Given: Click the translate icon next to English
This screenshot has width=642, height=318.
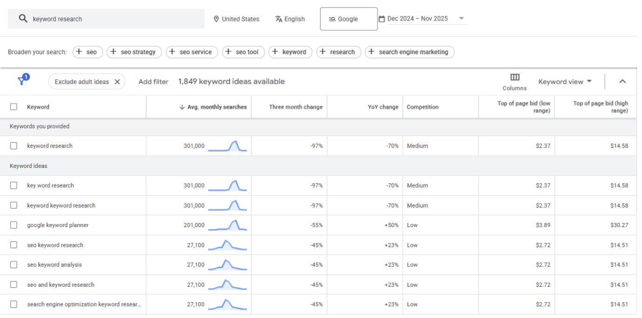Looking at the screenshot, I should tap(278, 19).
